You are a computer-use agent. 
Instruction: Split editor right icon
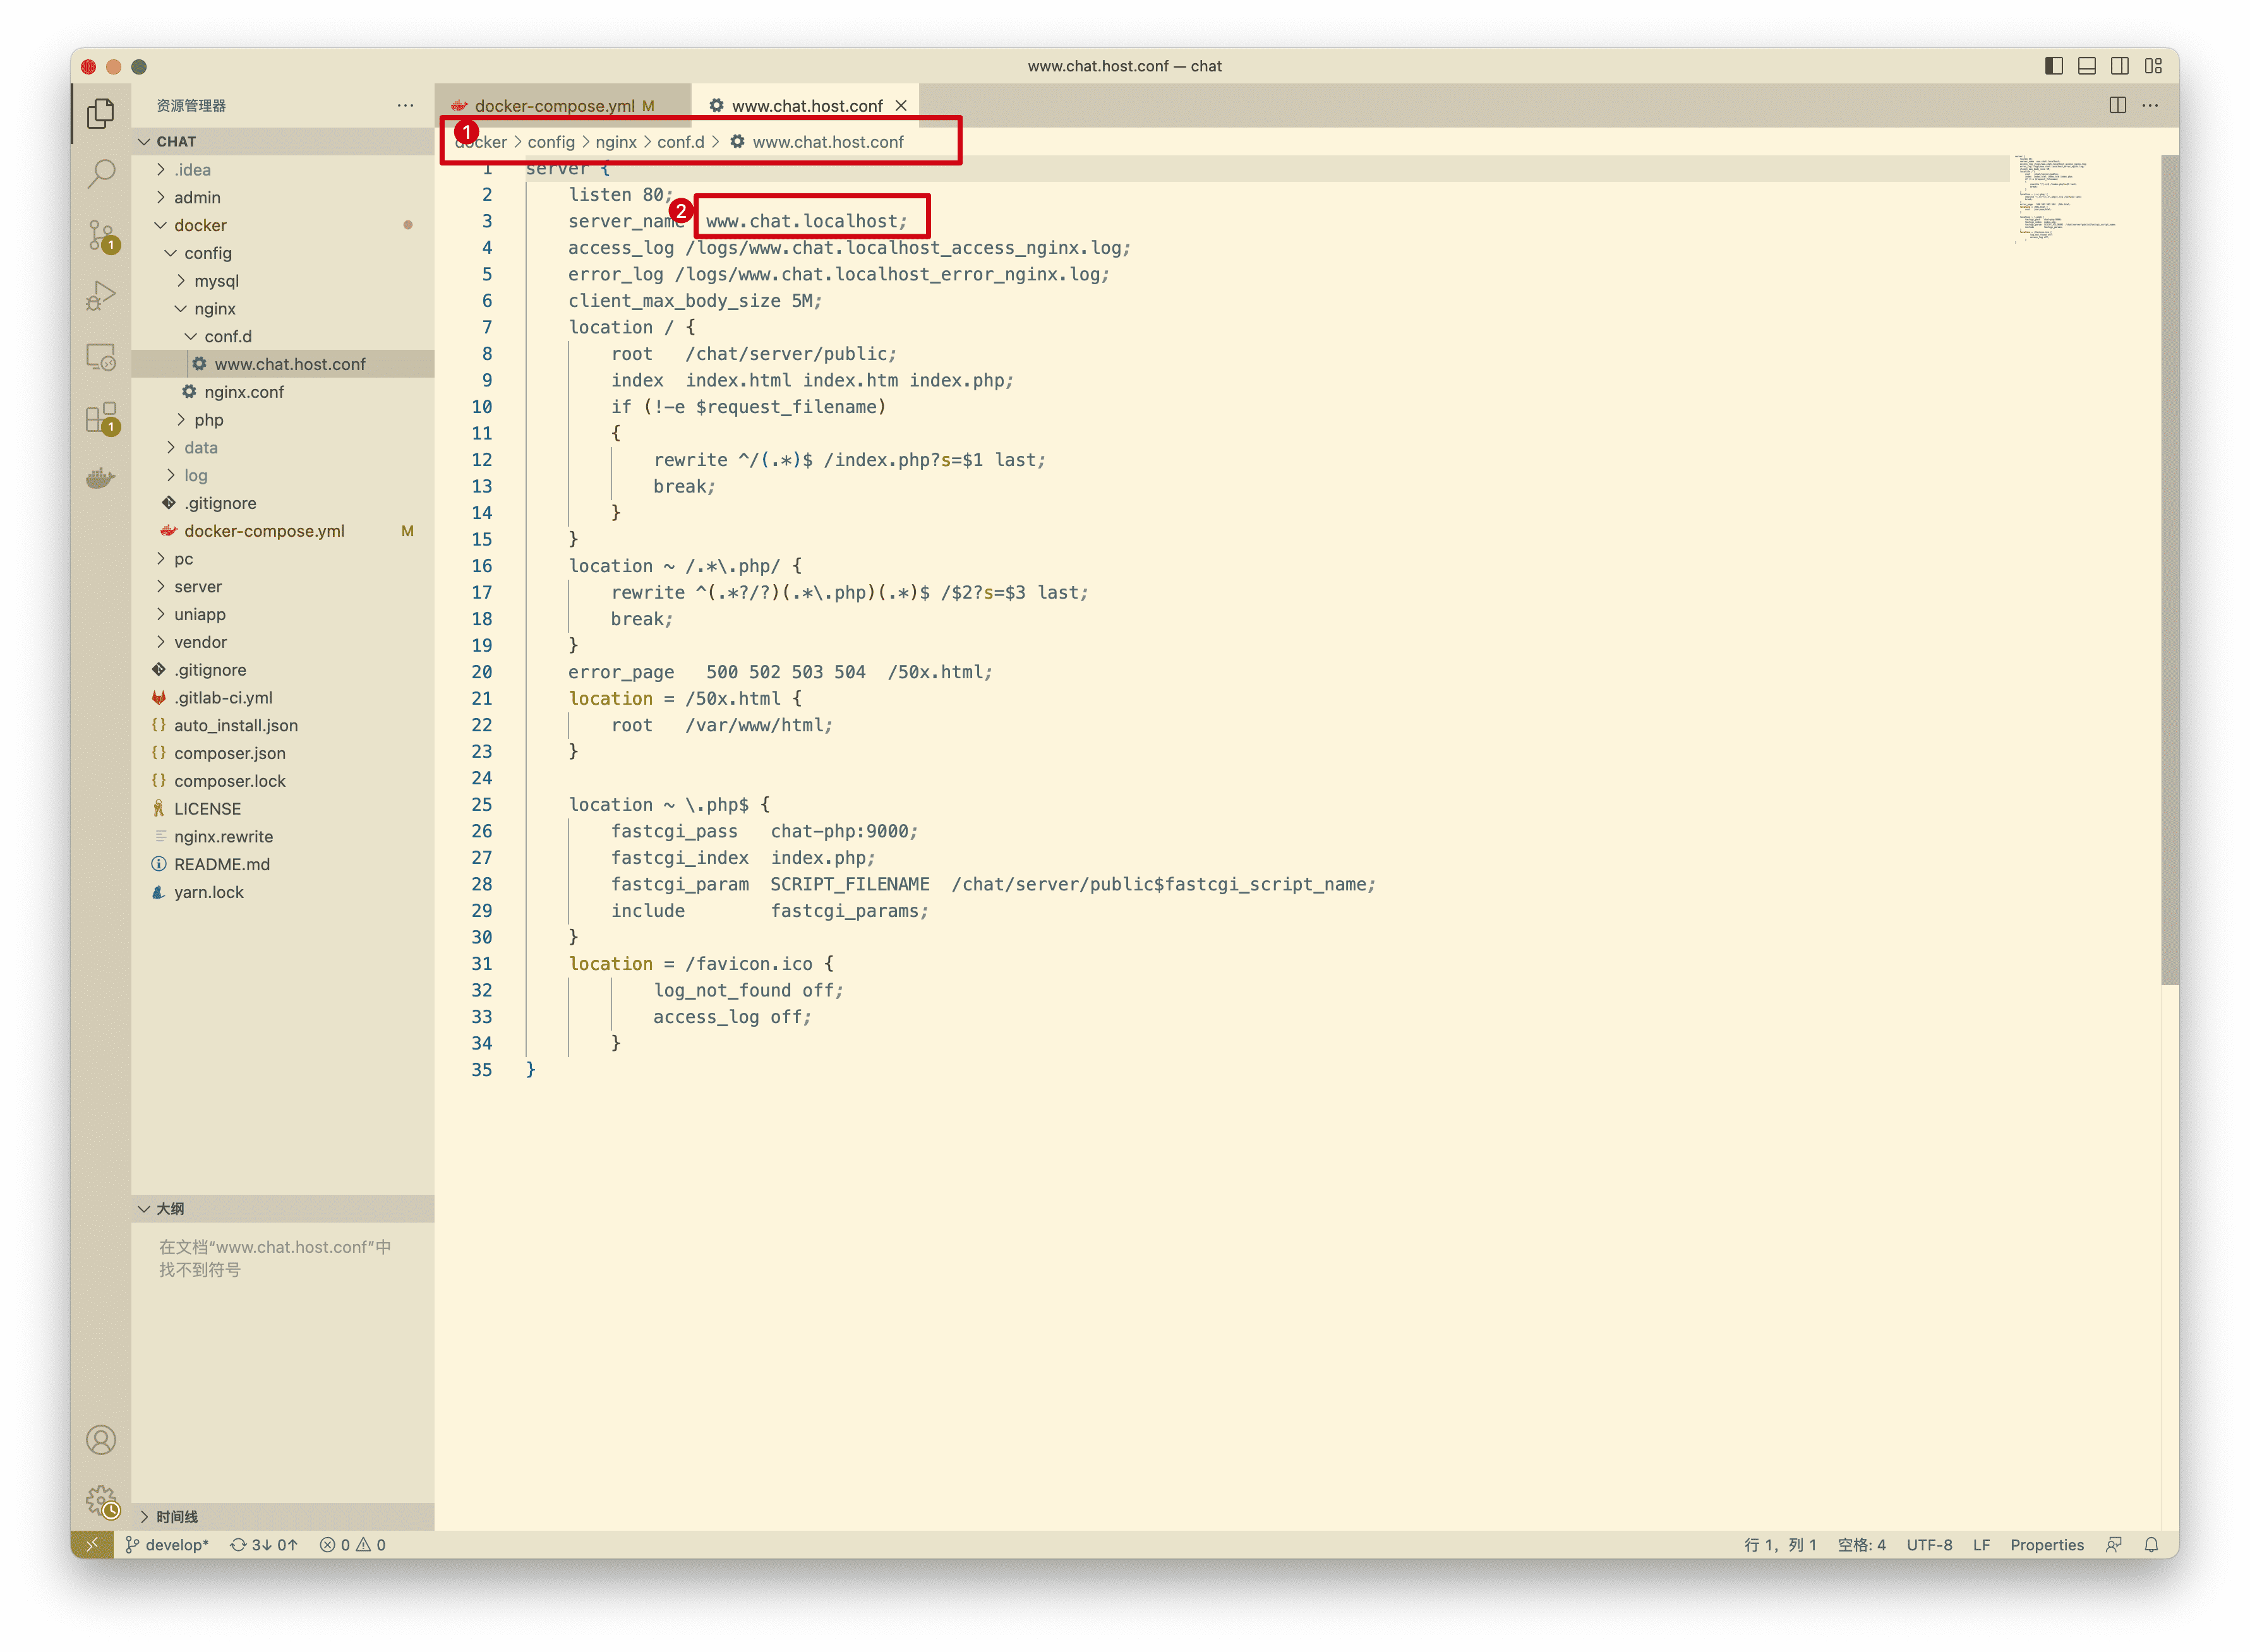2118,105
